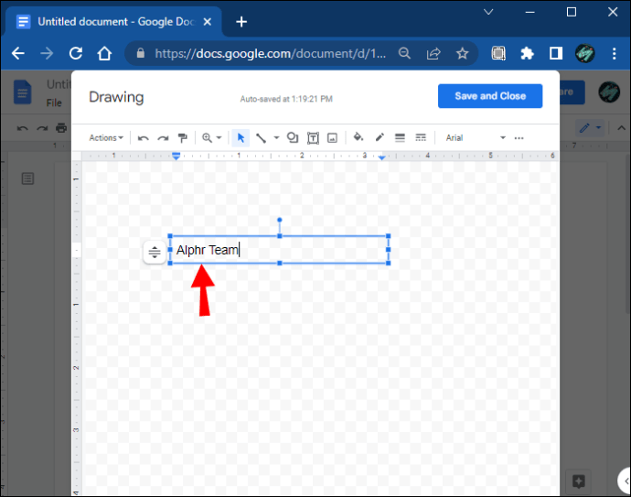The height and width of the screenshot is (497, 631).
Task: Click the vertical align handle beside text box
Action: coord(155,252)
